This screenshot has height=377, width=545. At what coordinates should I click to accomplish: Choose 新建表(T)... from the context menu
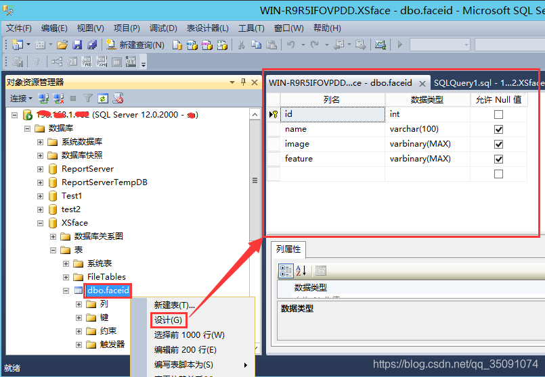click(x=174, y=305)
